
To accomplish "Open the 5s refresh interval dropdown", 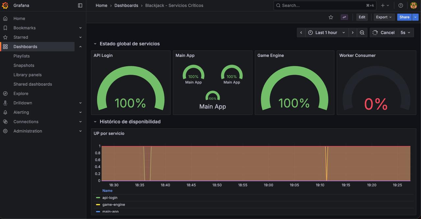I will click(x=406, y=33).
